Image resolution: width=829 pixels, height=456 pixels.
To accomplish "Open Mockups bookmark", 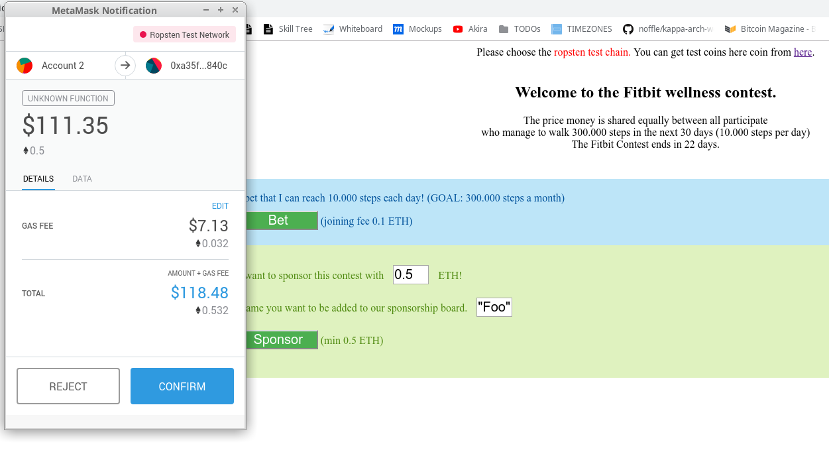I will tap(417, 28).
